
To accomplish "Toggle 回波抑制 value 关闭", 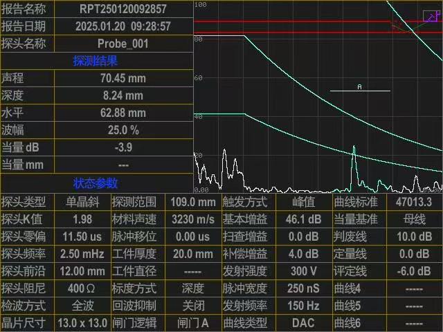I will pos(192,306).
